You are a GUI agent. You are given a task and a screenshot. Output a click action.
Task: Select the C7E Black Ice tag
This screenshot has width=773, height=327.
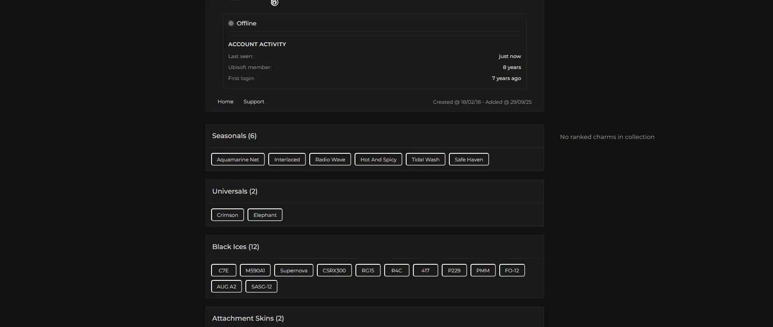pos(223,271)
